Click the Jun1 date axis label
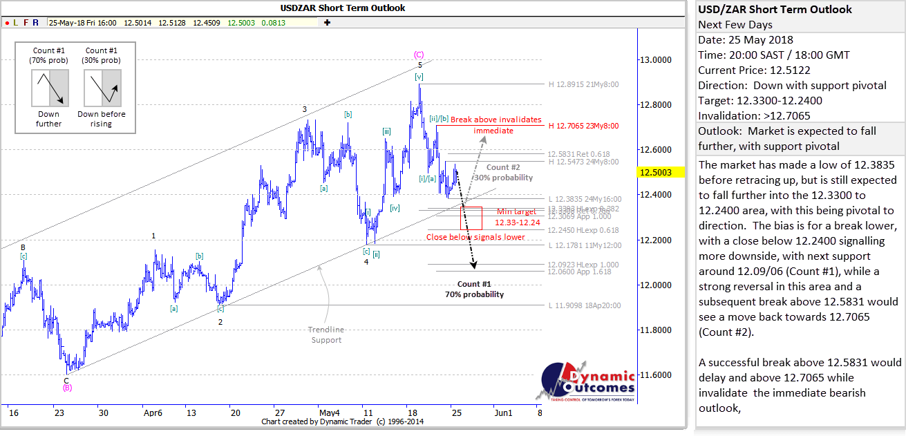Viewport: 906px width, 436px height. coord(503,413)
